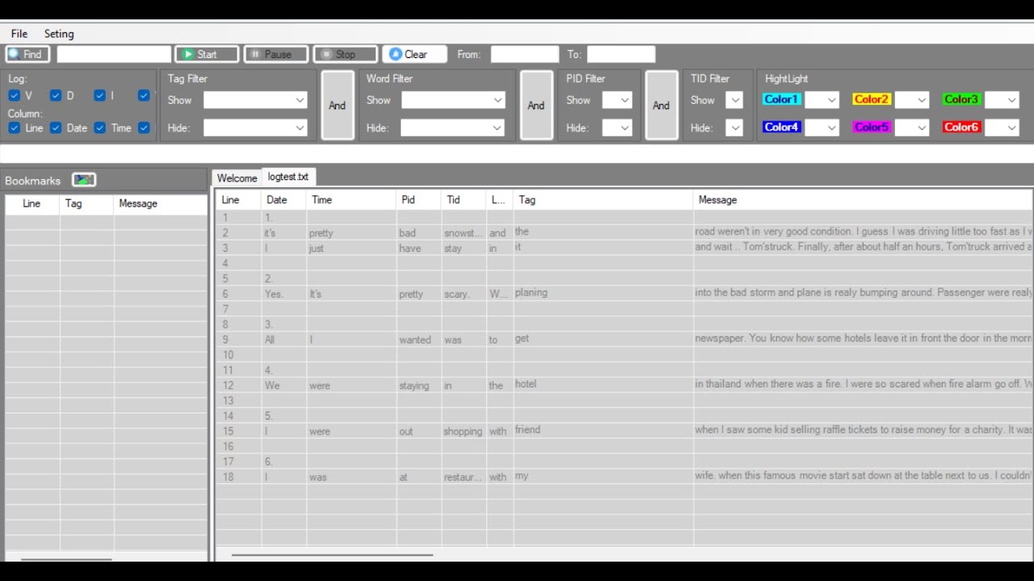
Task: Clear the log view
Action: [414, 54]
